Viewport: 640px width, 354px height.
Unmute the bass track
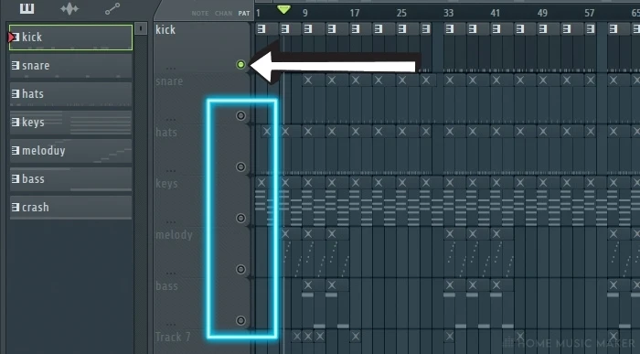pos(240,320)
